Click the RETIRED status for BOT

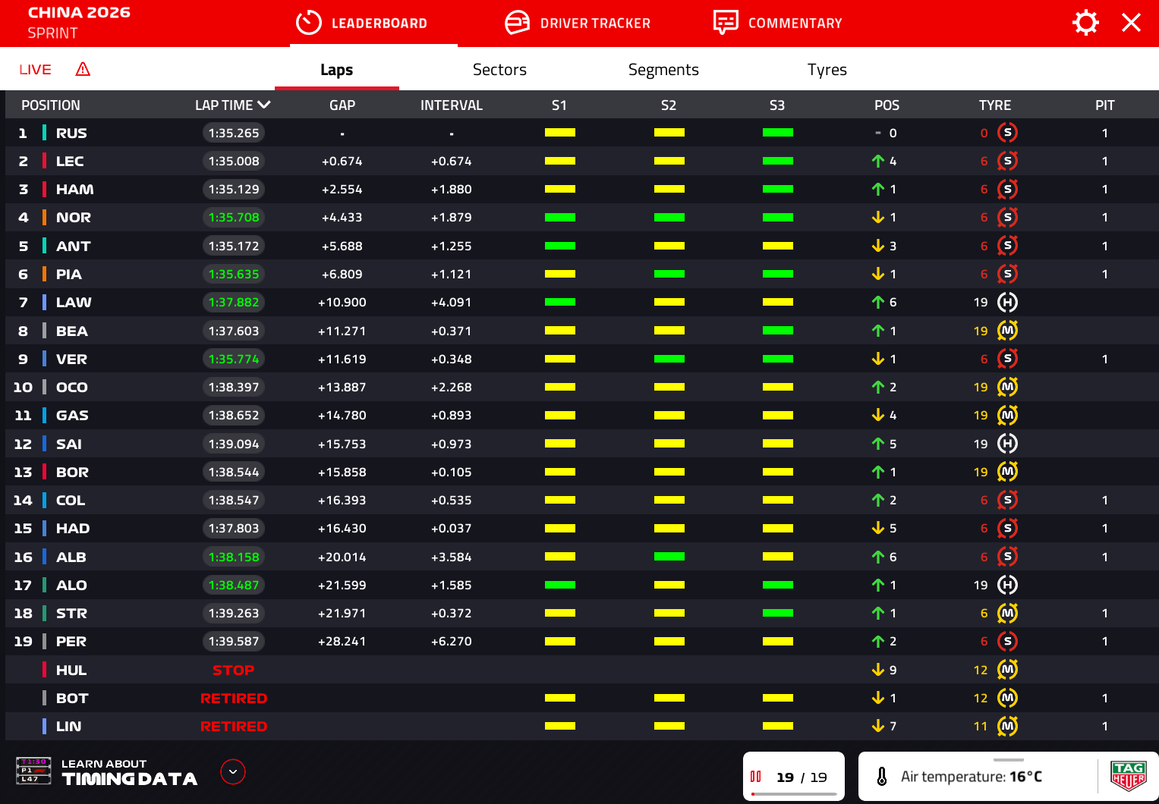[x=234, y=698]
